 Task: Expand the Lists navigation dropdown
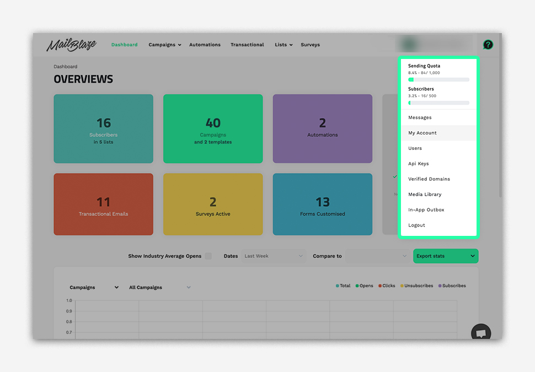pos(283,45)
